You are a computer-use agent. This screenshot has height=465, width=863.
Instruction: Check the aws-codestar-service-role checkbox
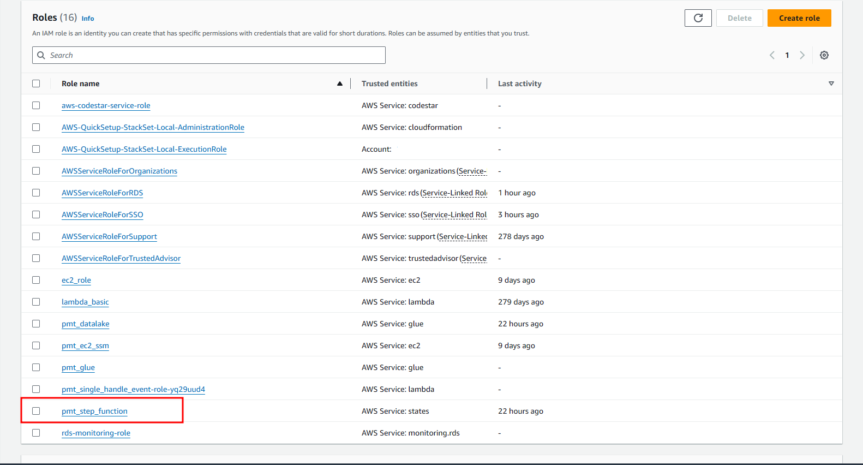(36, 105)
